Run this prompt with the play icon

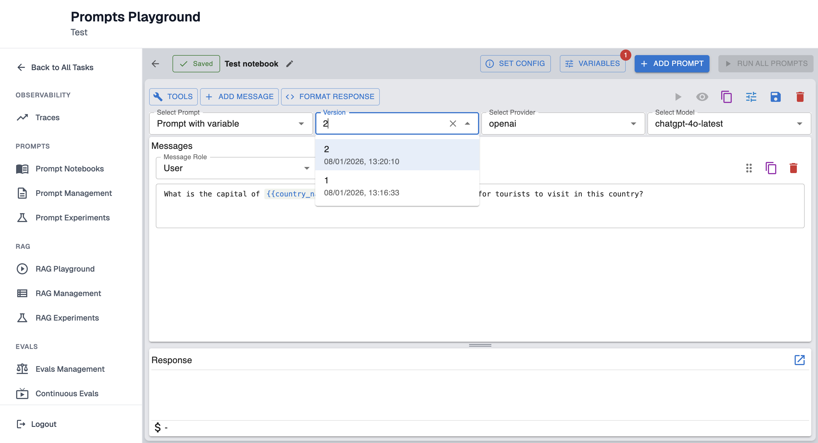[x=678, y=97]
